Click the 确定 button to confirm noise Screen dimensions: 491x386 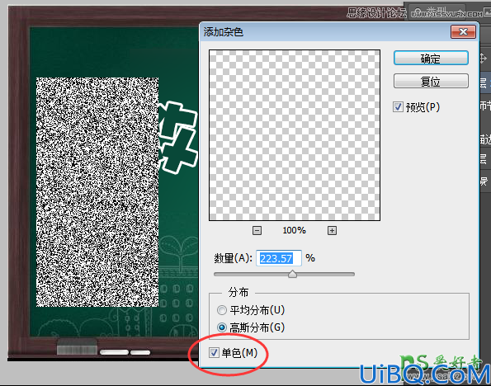pyautogui.click(x=431, y=59)
